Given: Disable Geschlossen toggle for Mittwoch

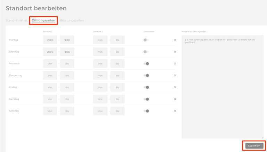Looking at the screenshot, I should pyautogui.click(x=146, y=63).
